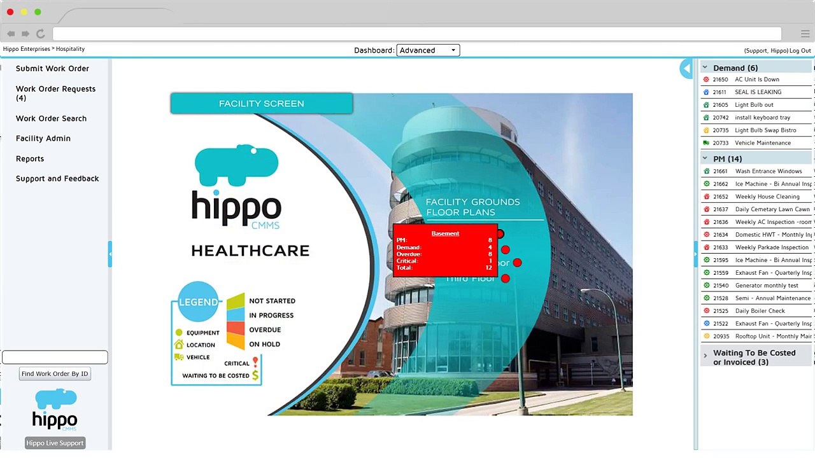Viewport: 815px width, 458px height.
Task: Open Daily Boiler Check PM
Action: tap(760, 311)
